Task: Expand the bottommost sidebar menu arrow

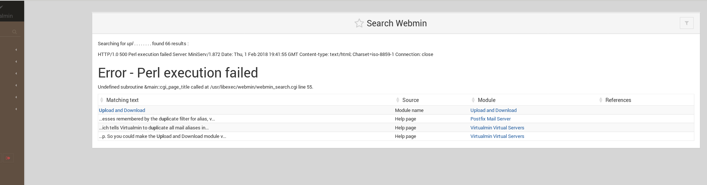Action: (16, 109)
